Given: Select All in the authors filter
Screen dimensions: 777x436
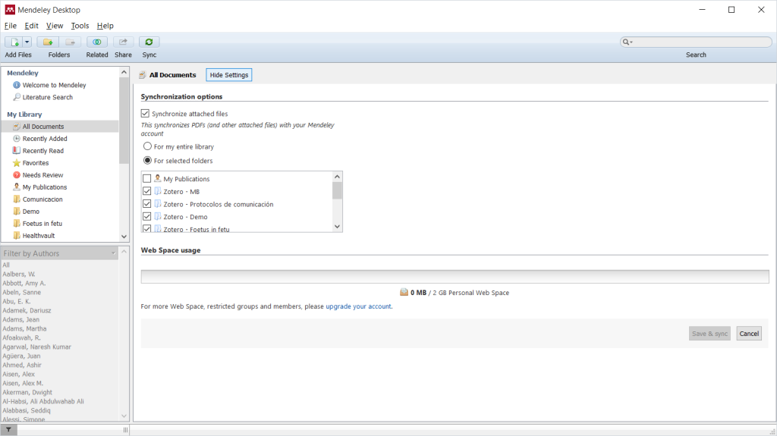Looking at the screenshot, I should [x=6, y=265].
